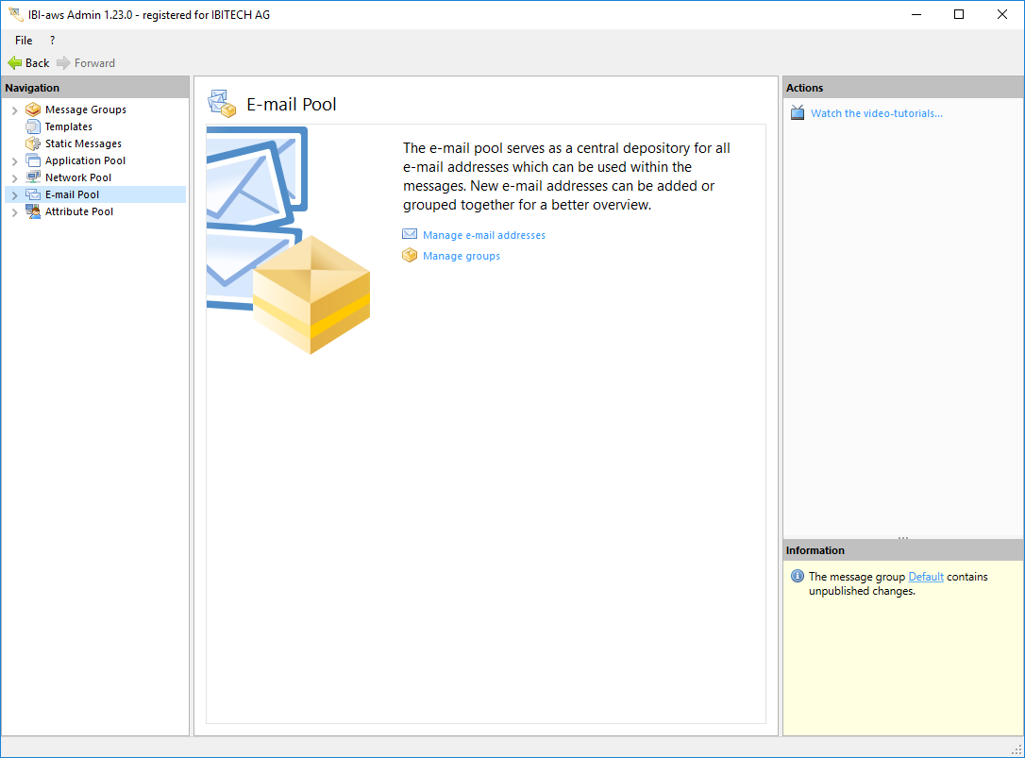Expand the Application Pool node
The width and height of the screenshot is (1025, 758).
[x=14, y=161]
